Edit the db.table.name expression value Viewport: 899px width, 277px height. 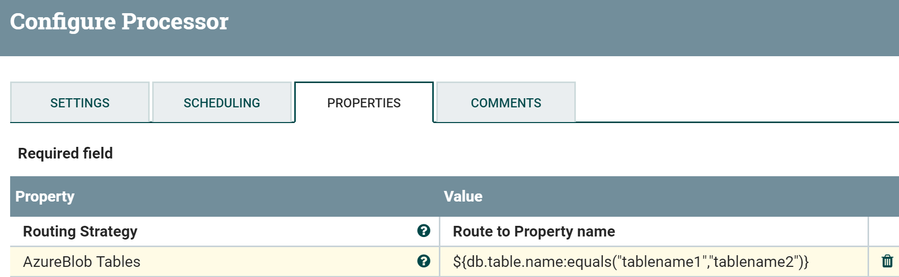click(631, 262)
